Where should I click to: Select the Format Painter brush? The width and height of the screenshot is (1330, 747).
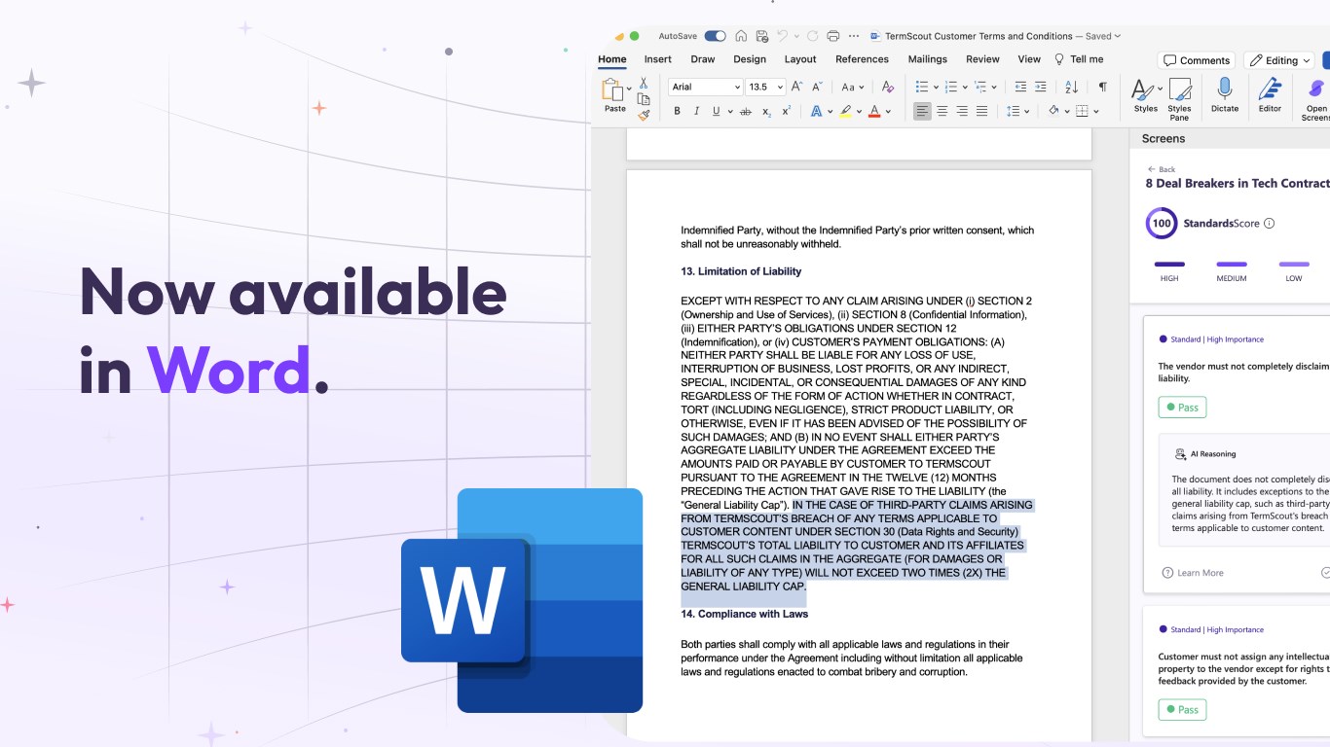(644, 115)
